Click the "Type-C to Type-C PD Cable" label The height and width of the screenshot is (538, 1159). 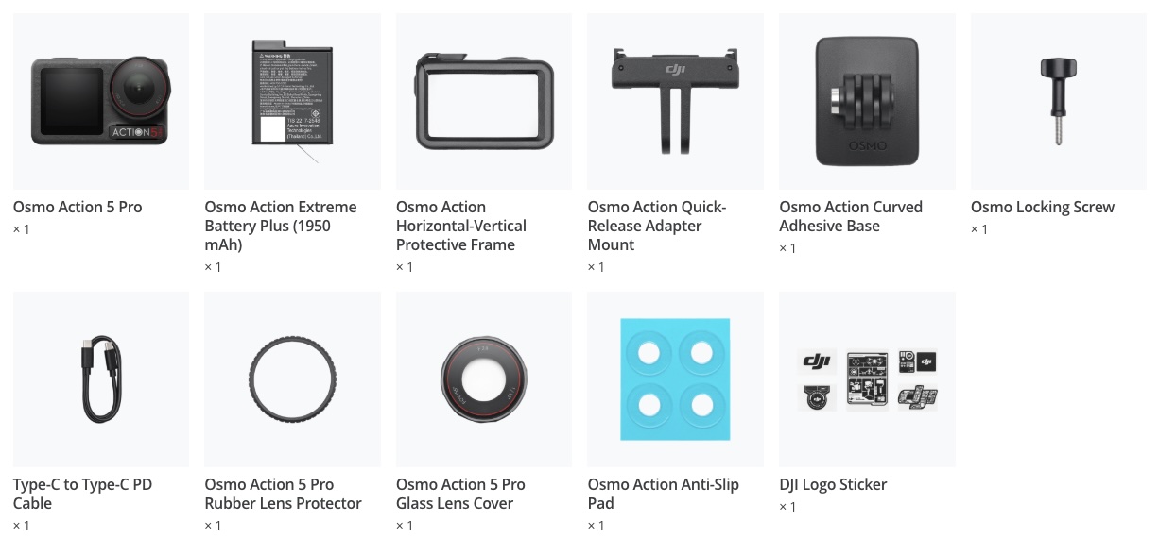[82, 494]
